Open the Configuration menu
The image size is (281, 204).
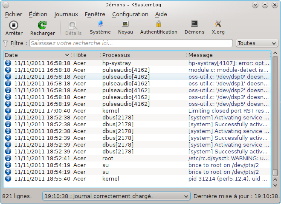pyautogui.click(x=130, y=14)
